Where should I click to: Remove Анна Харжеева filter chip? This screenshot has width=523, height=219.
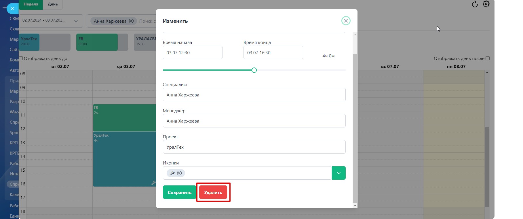(x=131, y=21)
